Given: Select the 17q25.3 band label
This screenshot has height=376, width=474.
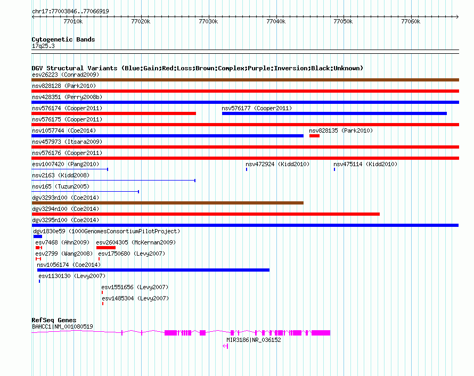Looking at the screenshot, I should pyautogui.click(x=43, y=46).
